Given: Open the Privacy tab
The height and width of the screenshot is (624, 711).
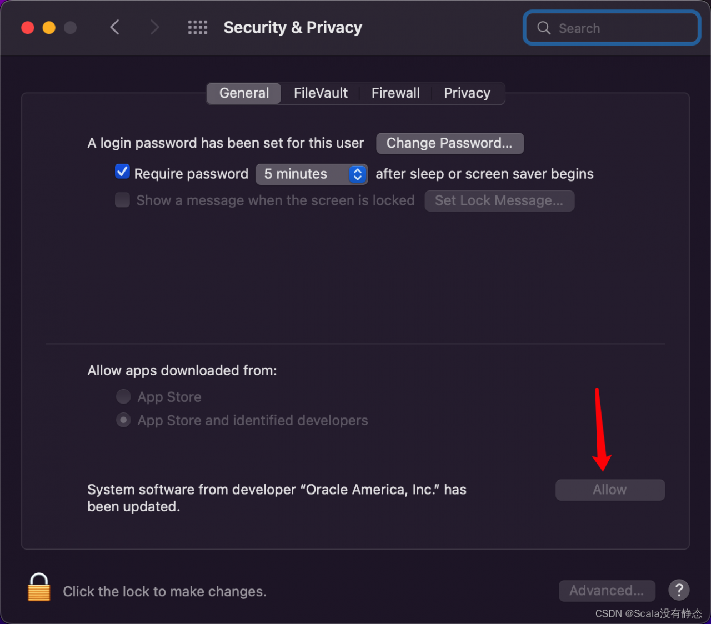Looking at the screenshot, I should coord(467,93).
